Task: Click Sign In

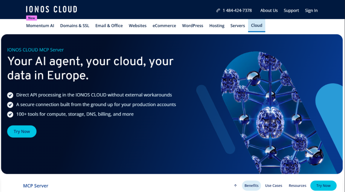Action: pos(311,10)
